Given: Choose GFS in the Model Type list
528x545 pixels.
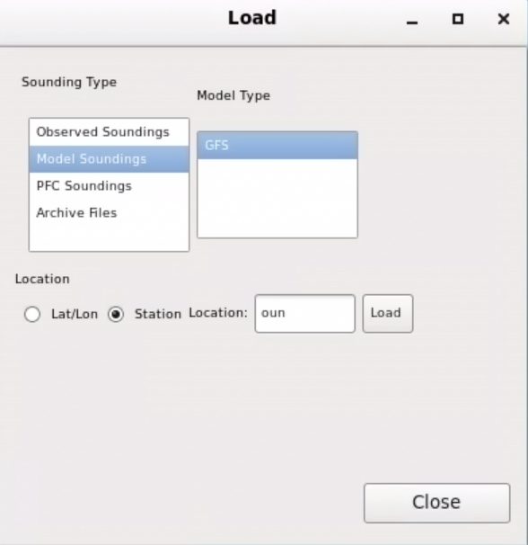Looking at the screenshot, I should [277, 146].
